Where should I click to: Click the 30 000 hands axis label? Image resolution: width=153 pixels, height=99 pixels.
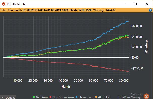[x=48, y=81]
